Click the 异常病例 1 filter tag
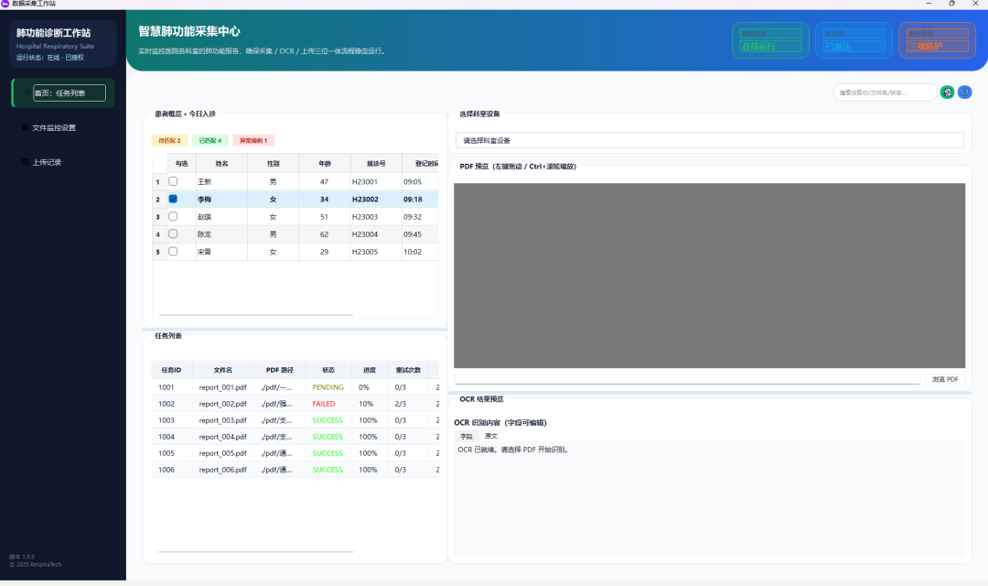This screenshot has height=586, width=988. click(x=253, y=141)
